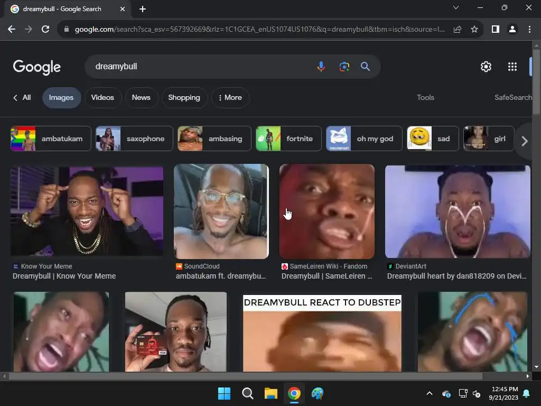Bookmark this page with the star
The height and width of the screenshot is (406, 541).
[x=474, y=30]
